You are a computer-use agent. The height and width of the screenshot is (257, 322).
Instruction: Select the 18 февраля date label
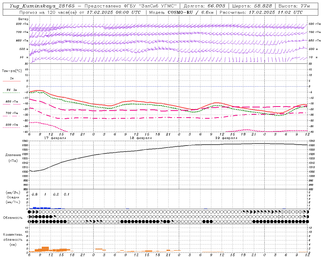coord(141,138)
